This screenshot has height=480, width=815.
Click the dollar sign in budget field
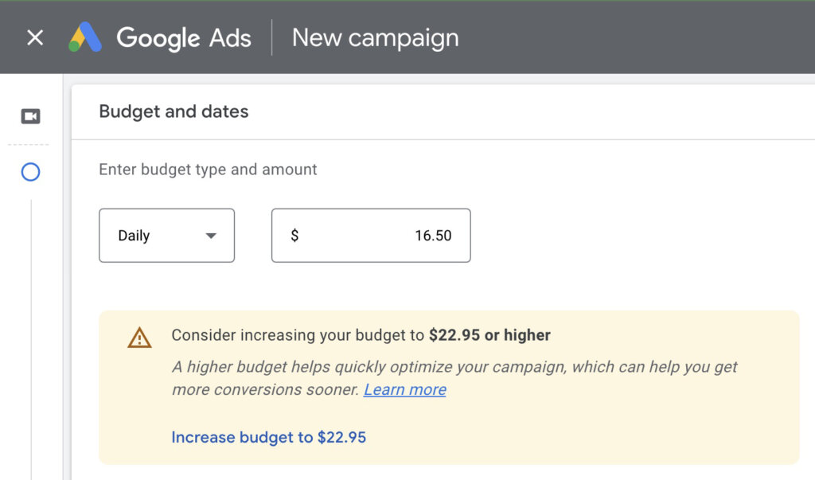coord(294,235)
